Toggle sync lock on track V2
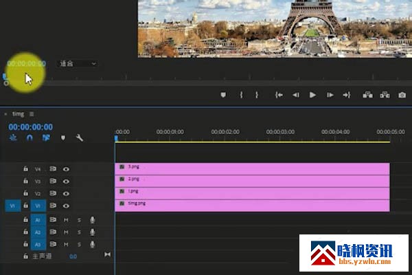The height and width of the screenshot is (275, 412). 53,193
